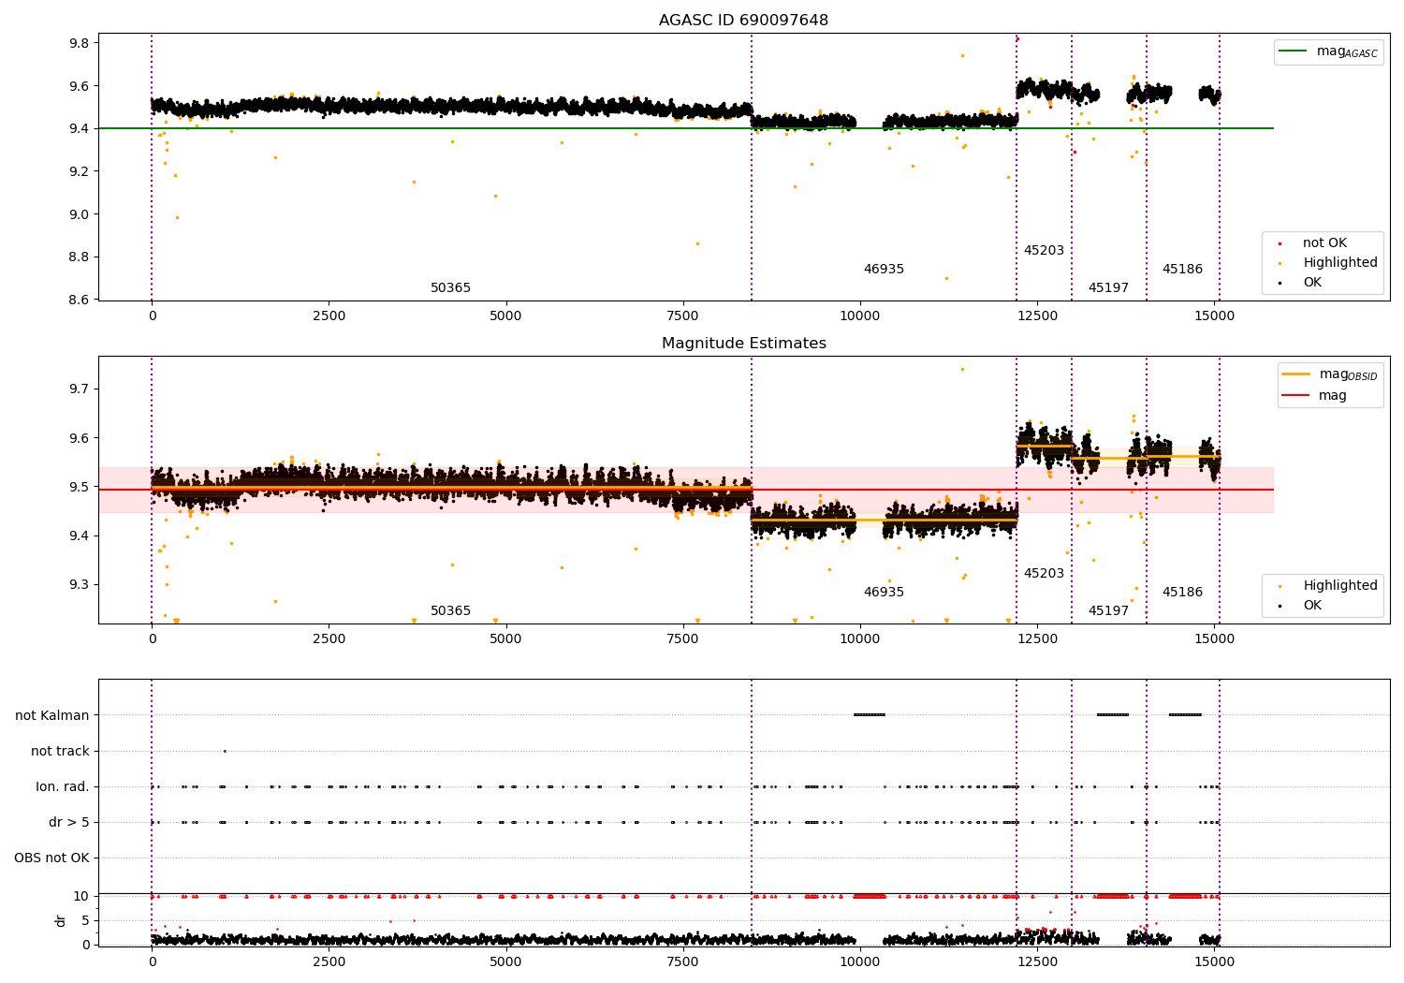Click the red mag line right of 15000
1404x983 pixels.
[x=1247, y=490]
